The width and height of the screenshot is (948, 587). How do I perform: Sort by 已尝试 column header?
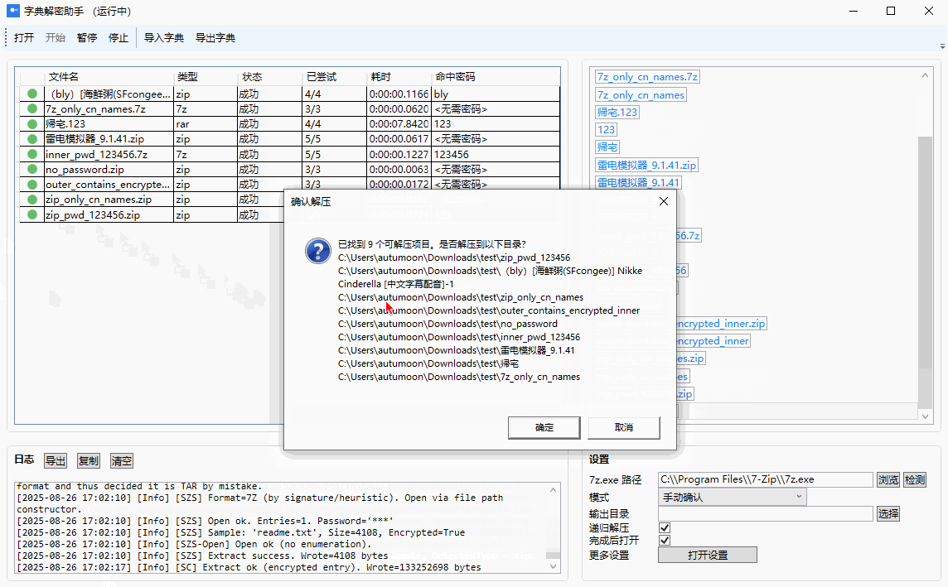[334, 77]
